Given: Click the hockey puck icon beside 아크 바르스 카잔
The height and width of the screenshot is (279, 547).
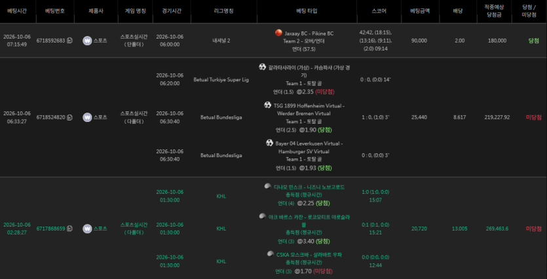Looking at the screenshot, I should (262, 216).
